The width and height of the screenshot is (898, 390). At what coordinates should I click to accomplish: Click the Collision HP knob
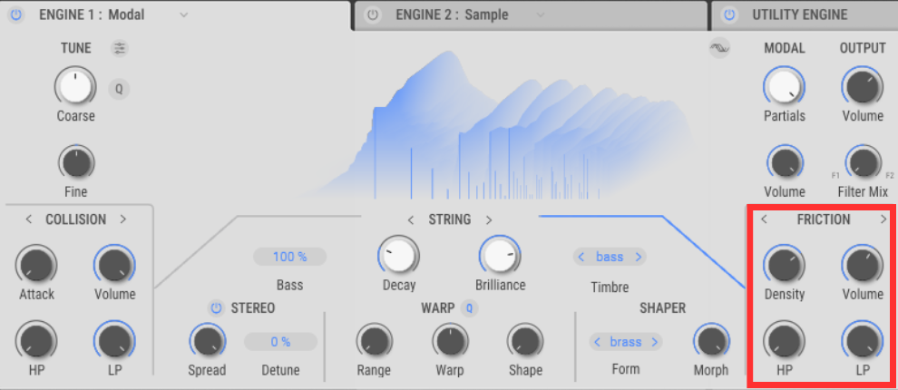click(x=36, y=341)
